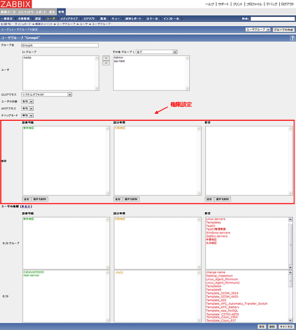The height and width of the screenshot is (330, 296).
Task: Click the プリント link
Action: click(238, 4)
